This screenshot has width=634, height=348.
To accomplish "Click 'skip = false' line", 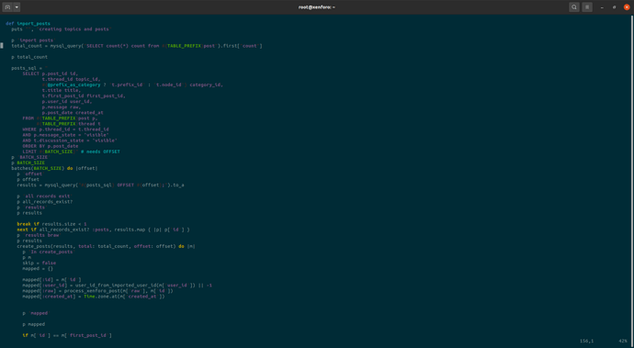I will [x=40, y=263].
